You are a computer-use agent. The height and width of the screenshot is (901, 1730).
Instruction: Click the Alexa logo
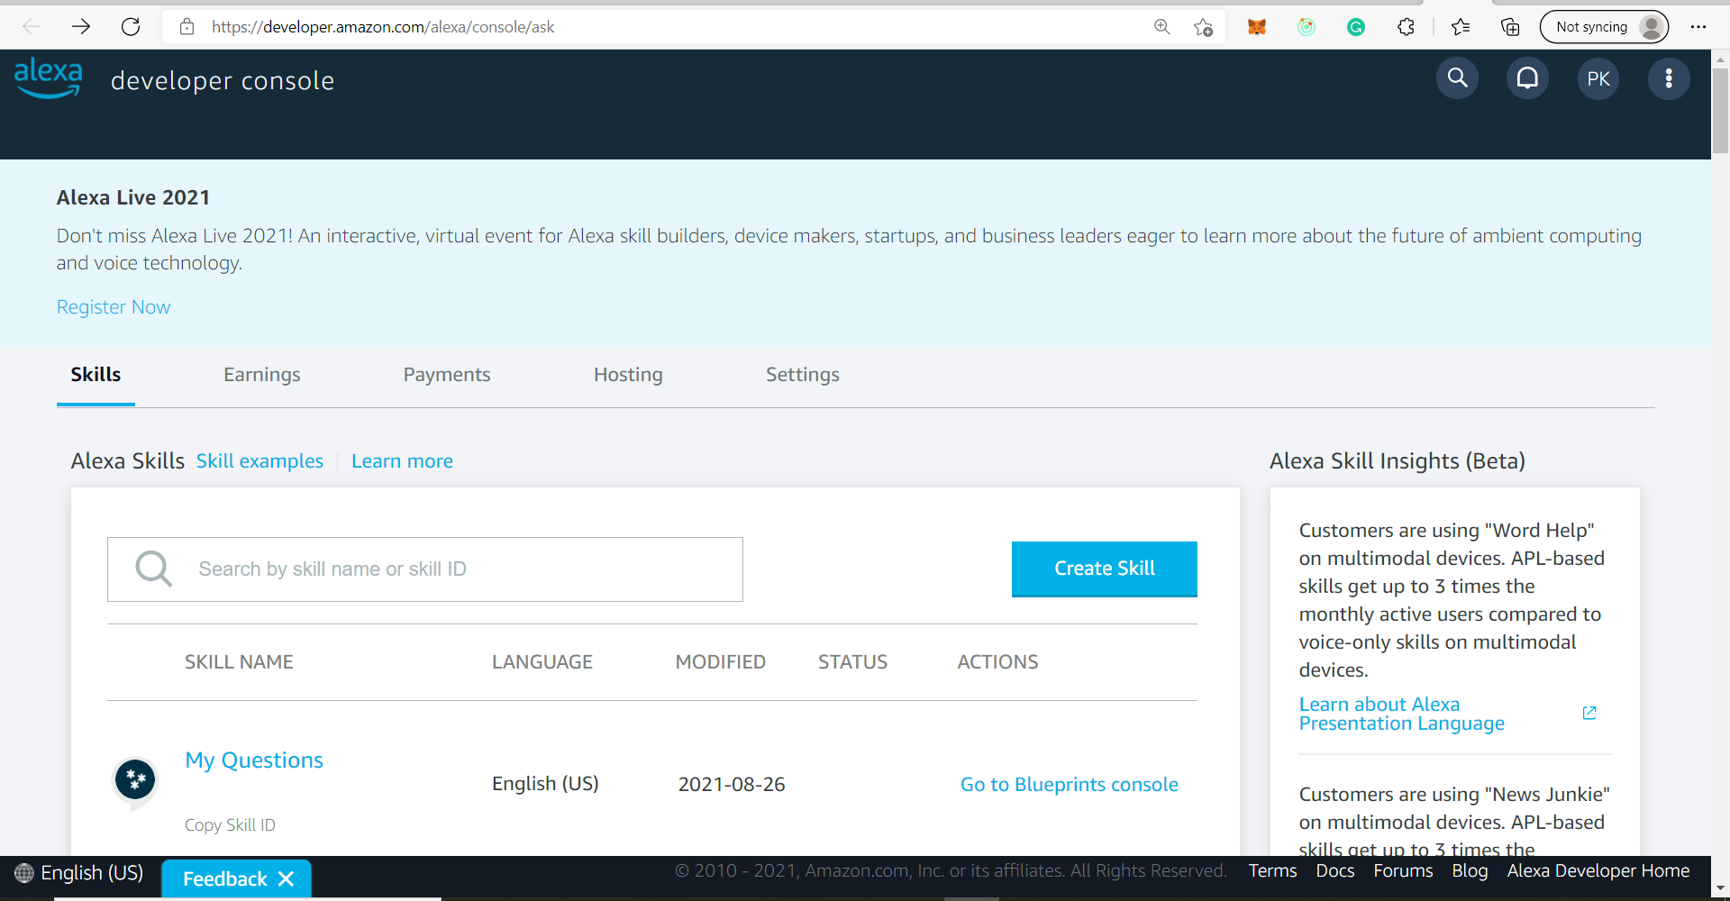[x=49, y=77]
